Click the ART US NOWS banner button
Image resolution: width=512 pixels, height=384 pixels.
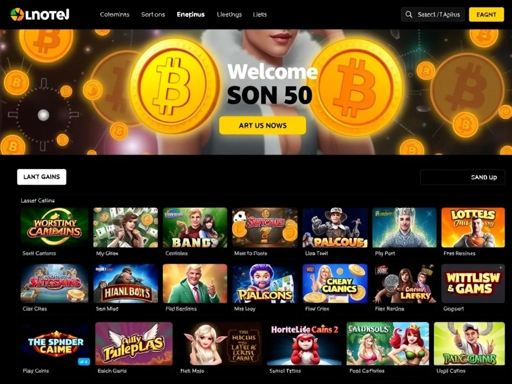pos(262,125)
